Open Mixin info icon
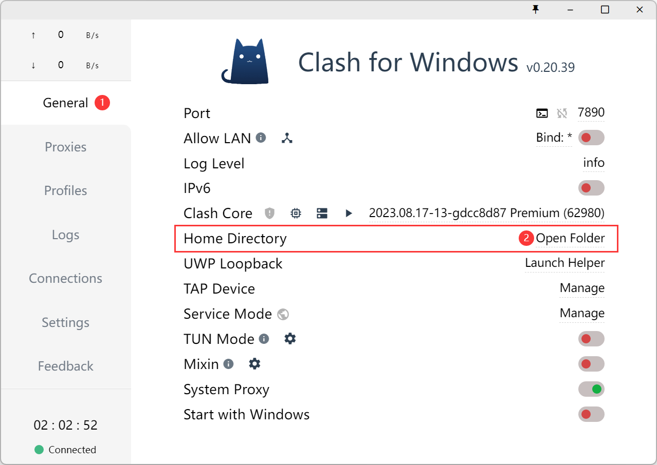This screenshot has height=465, width=657. coord(229,364)
